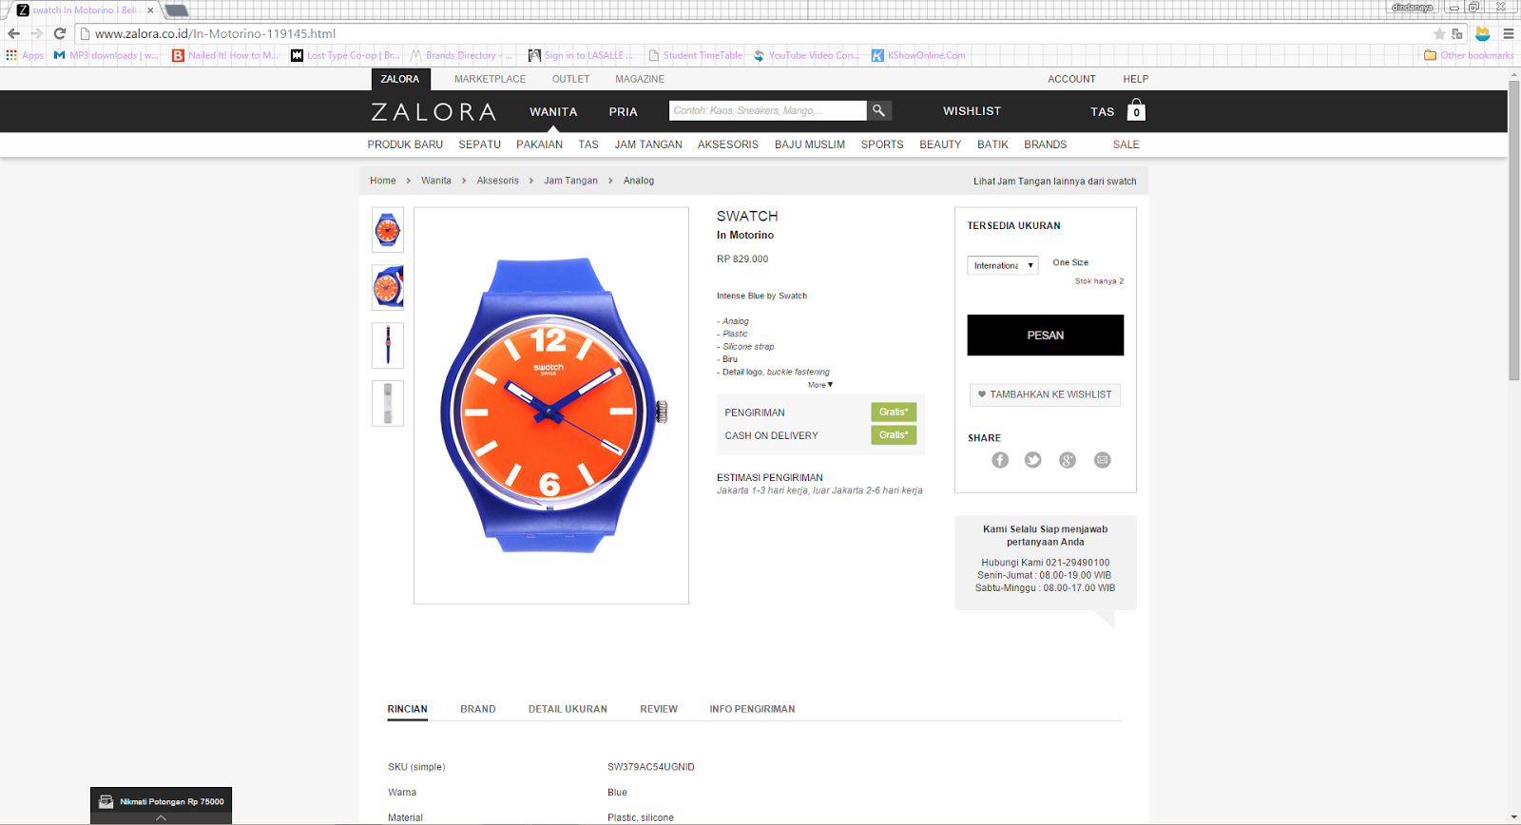Open JAM TANGAN category
Image resolution: width=1521 pixels, height=825 pixels.
tap(648, 144)
